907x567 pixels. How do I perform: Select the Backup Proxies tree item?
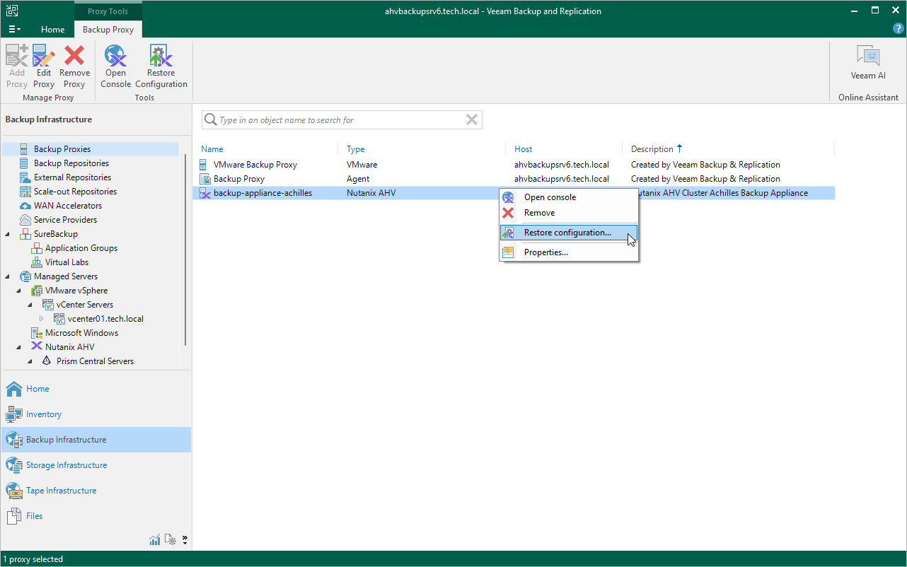[91, 149]
